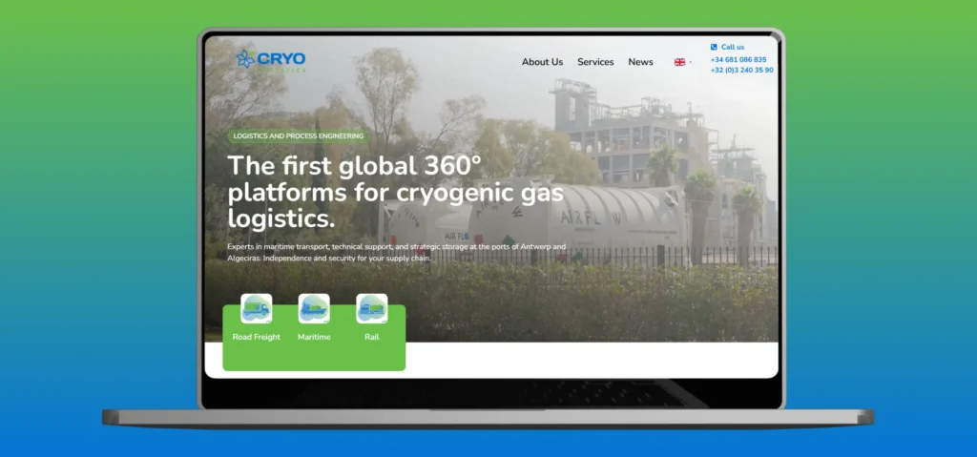Click the Call us label
Image resolution: width=977 pixels, height=457 pixels.
tap(733, 47)
